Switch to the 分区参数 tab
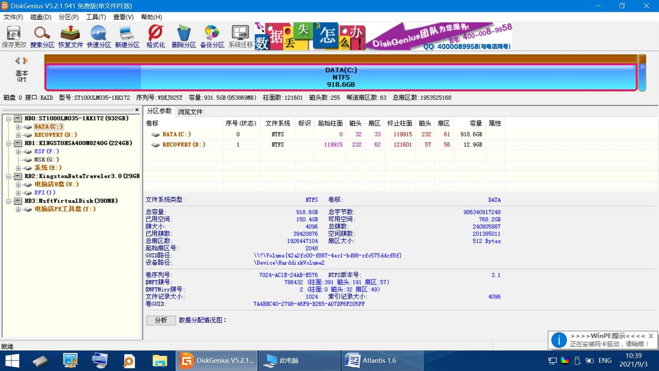The height and width of the screenshot is (371, 659). point(159,111)
